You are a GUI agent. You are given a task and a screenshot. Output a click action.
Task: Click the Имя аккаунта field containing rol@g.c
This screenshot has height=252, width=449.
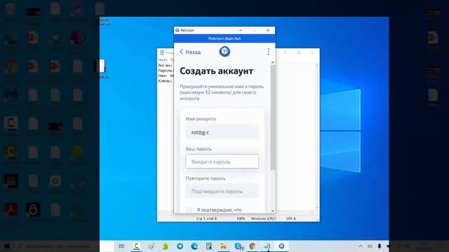pos(222,132)
